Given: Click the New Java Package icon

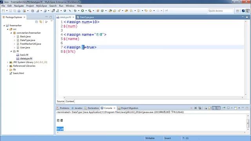Looking at the screenshot, I should pos(98,11).
